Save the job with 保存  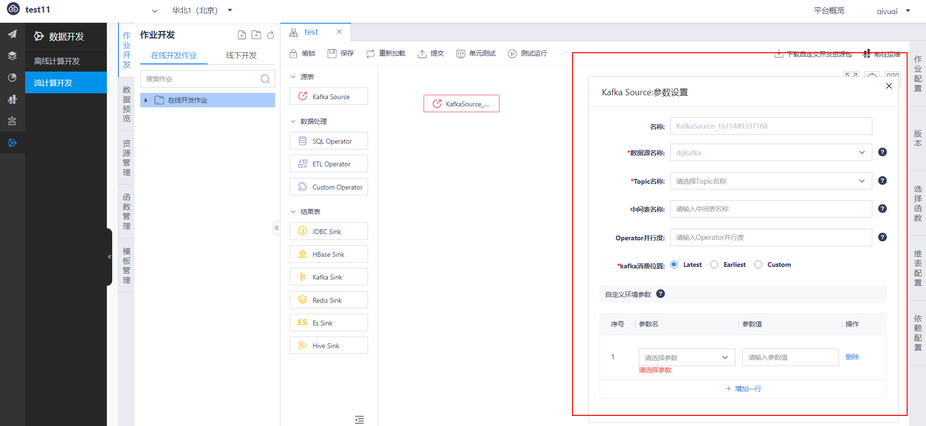[340, 53]
